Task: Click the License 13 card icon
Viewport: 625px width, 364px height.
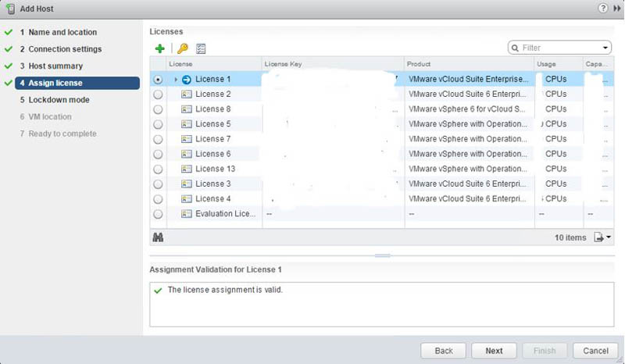Action: point(186,169)
